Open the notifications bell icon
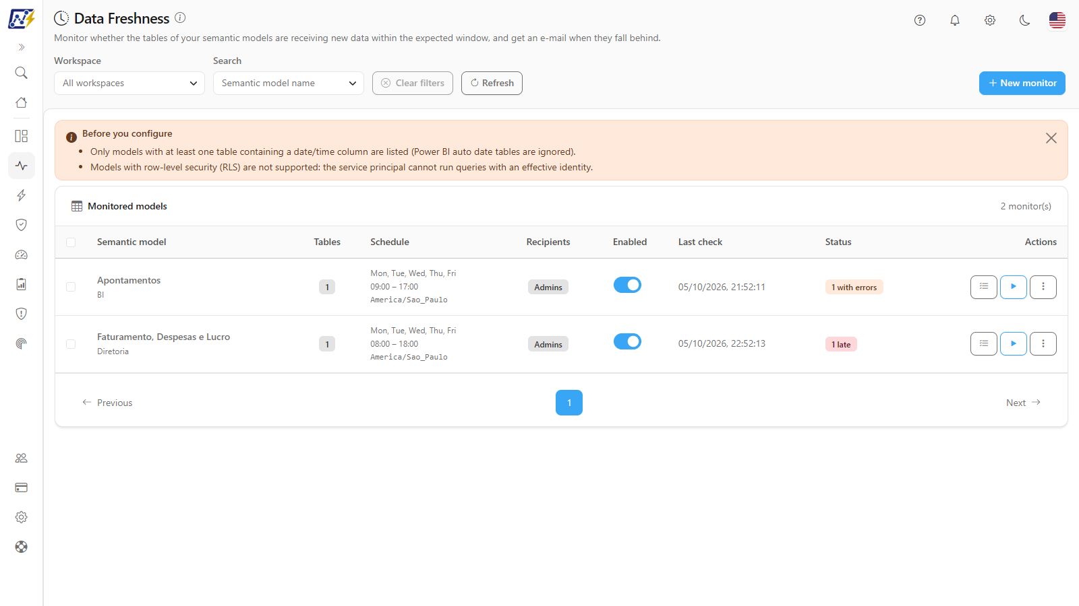The height and width of the screenshot is (606, 1079). click(x=955, y=20)
